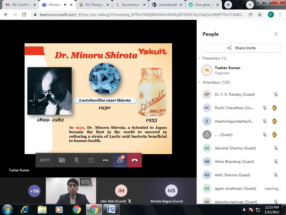Click Tushar Kumar's TK avatar
The height and width of the screenshot is (215, 286).
click(207, 70)
